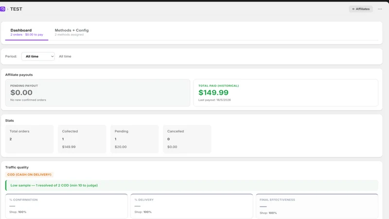Open the Methods + Config tab
Viewport: 389px width, 219px height.
71,32
